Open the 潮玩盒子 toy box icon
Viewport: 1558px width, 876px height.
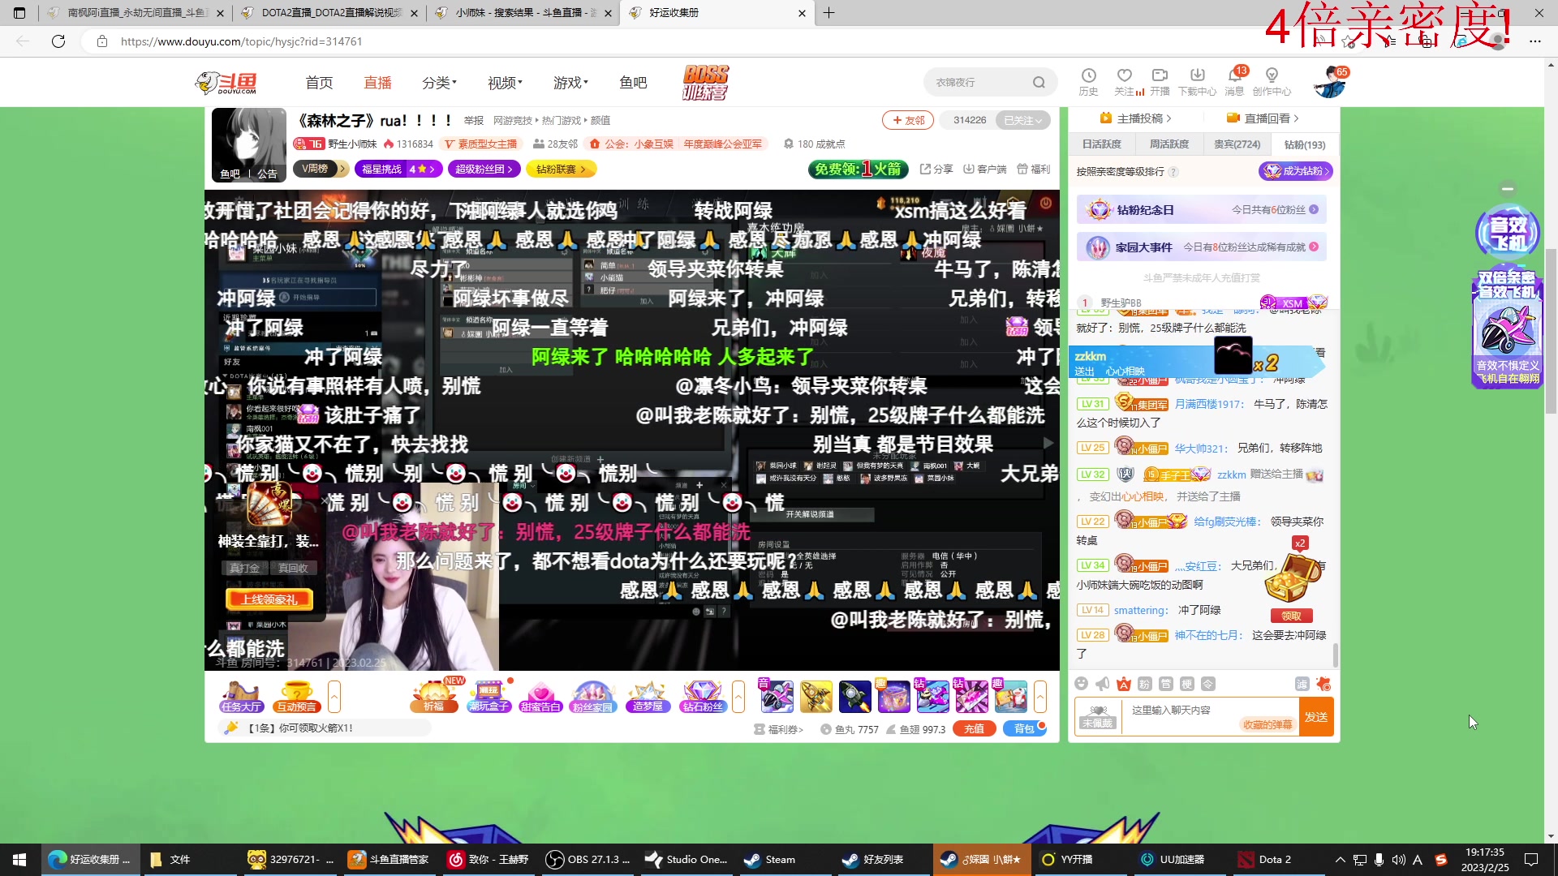(488, 697)
